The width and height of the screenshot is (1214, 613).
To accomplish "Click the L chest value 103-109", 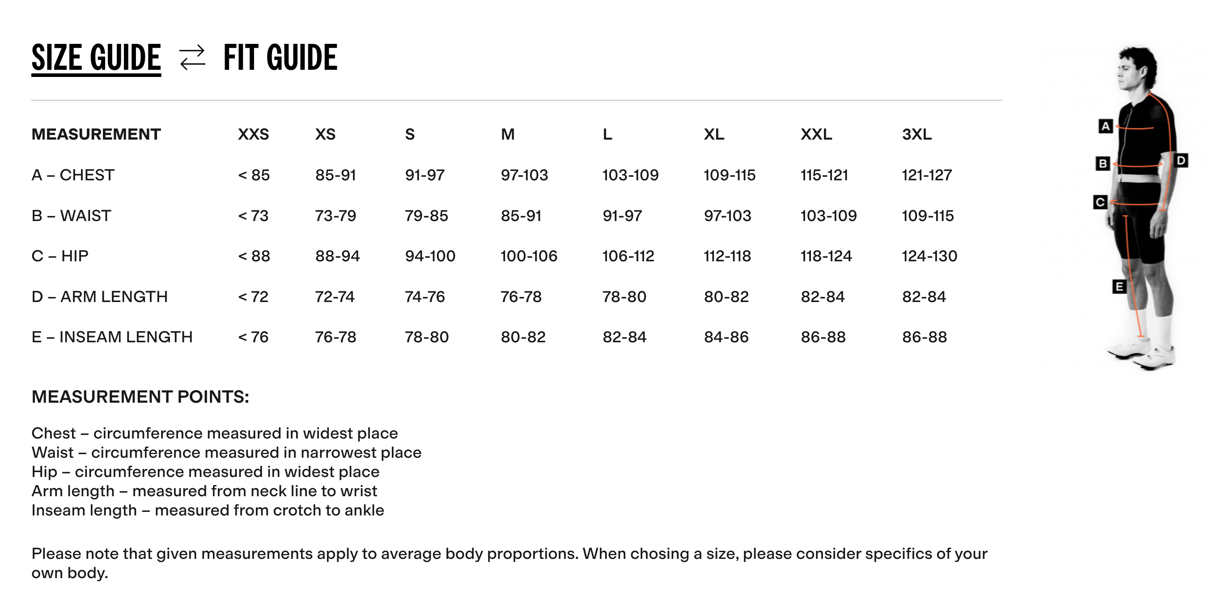I will tap(630, 175).
